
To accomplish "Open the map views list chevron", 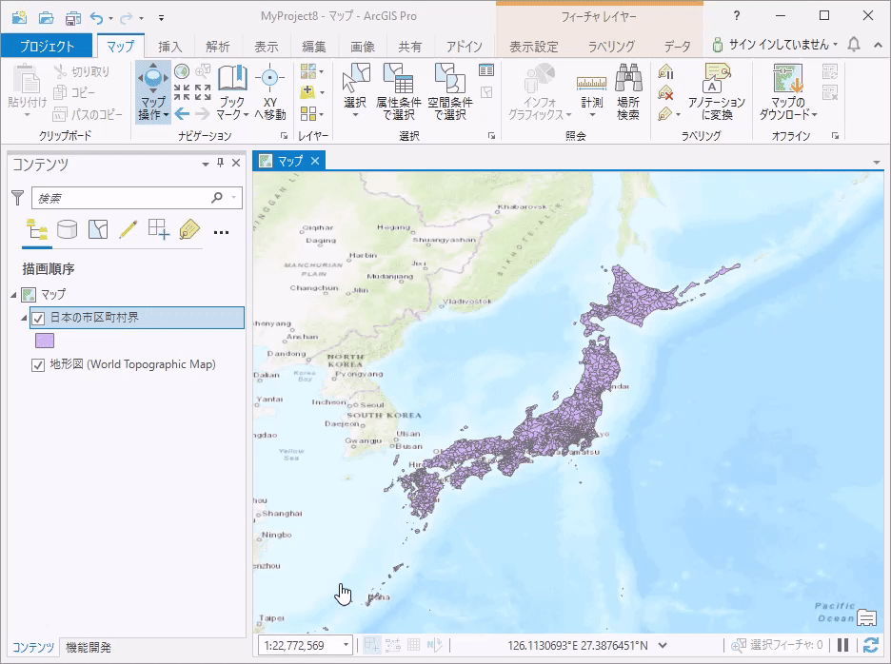I will (877, 163).
